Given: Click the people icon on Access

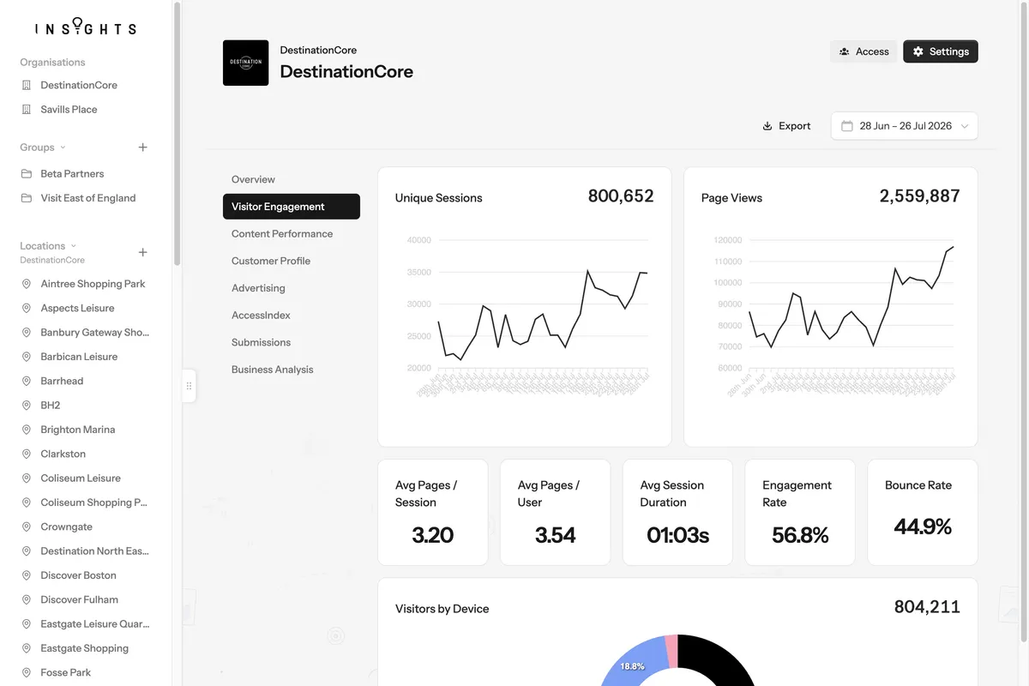Looking at the screenshot, I should pyautogui.click(x=844, y=51).
